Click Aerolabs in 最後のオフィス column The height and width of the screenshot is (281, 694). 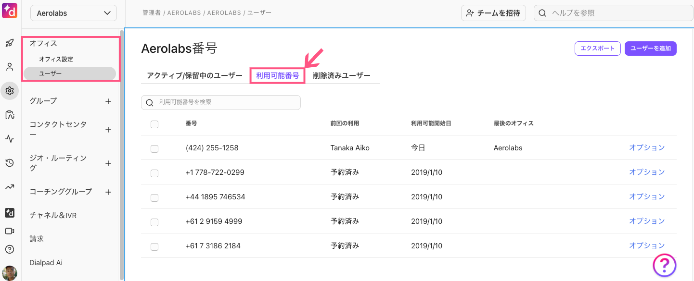click(x=508, y=148)
